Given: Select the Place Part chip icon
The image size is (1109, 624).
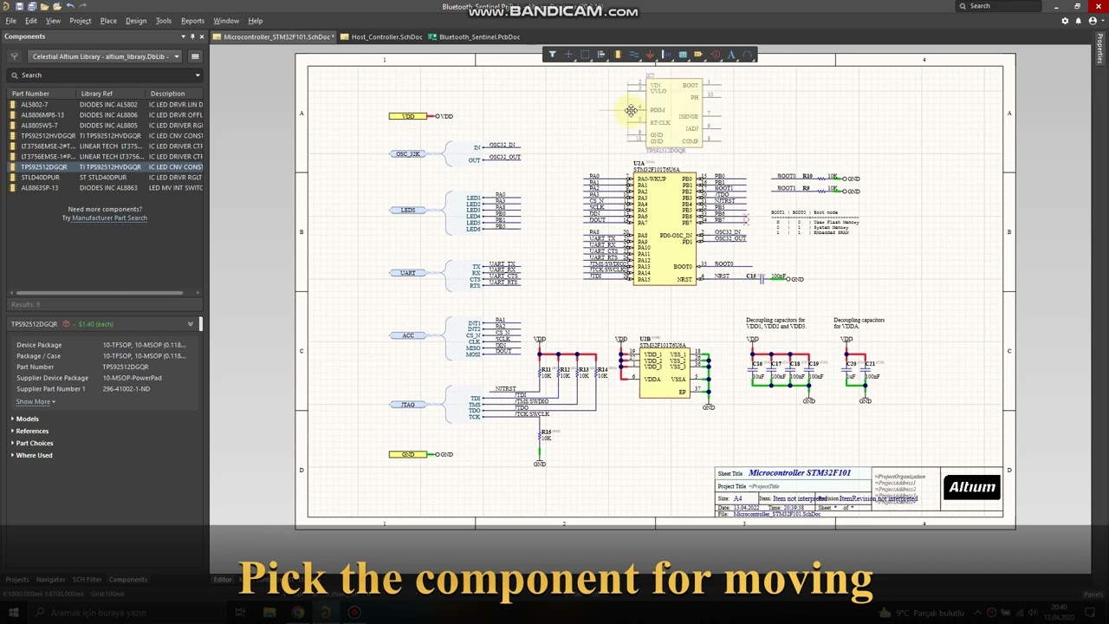Looking at the screenshot, I should coord(618,55).
